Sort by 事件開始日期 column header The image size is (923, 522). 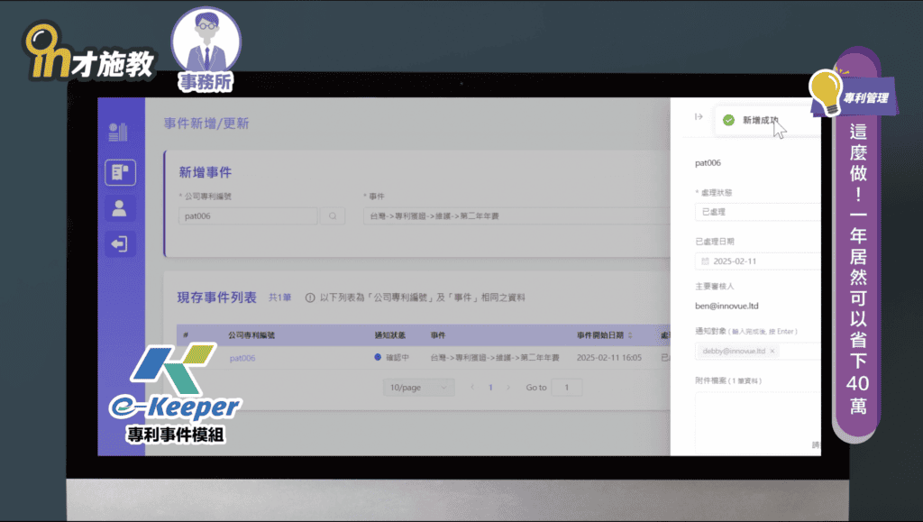point(604,334)
